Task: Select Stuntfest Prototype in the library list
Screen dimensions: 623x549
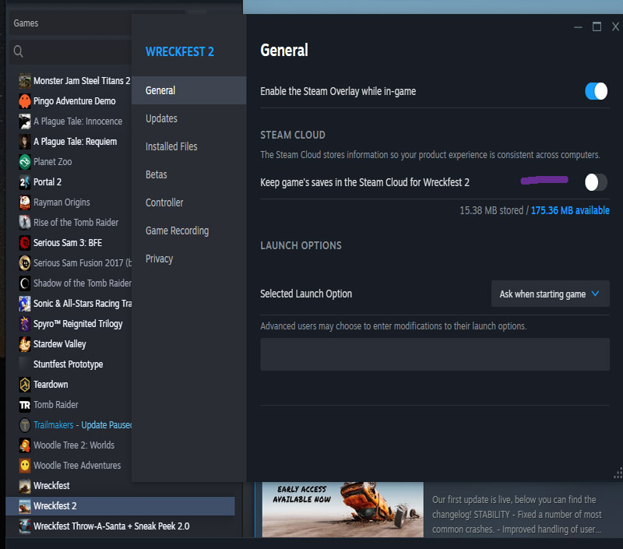Action: (68, 364)
